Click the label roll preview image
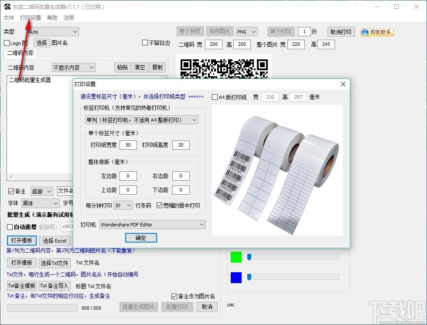 pyautogui.click(x=277, y=170)
